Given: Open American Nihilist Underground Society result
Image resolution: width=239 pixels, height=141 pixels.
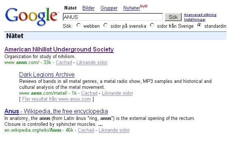Looking at the screenshot, I should (59, 49).
